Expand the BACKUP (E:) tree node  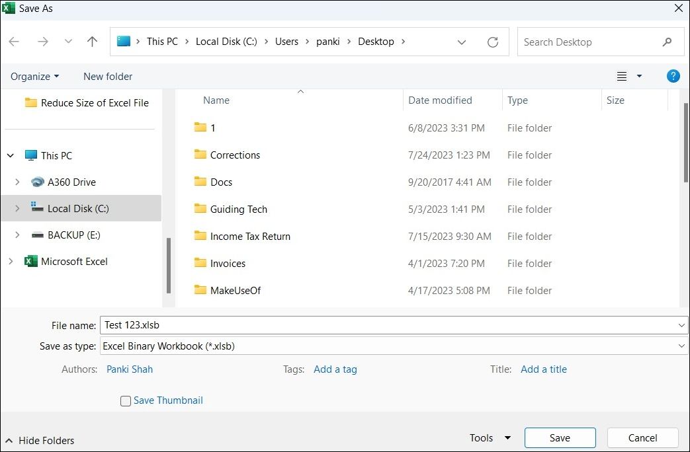(x=17, y=235)
